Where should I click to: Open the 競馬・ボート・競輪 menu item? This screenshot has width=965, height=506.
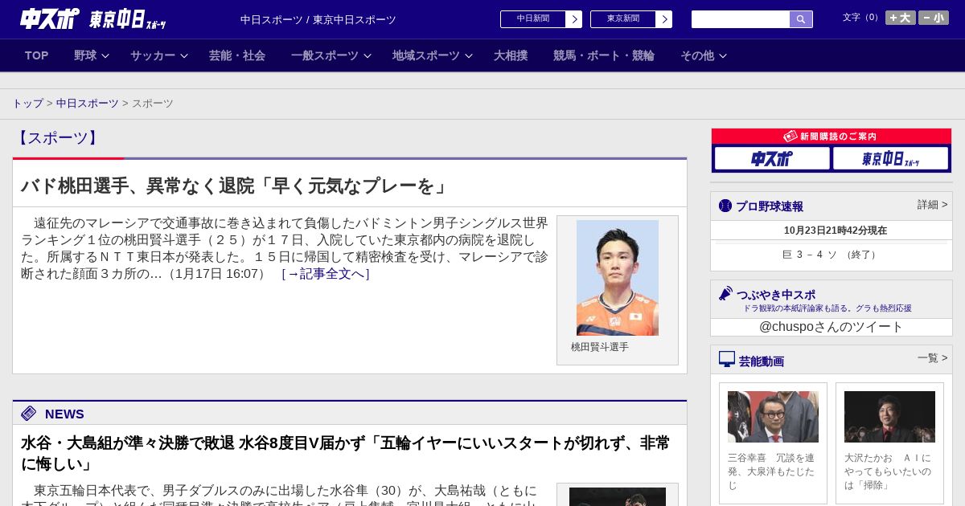[604, 55]
